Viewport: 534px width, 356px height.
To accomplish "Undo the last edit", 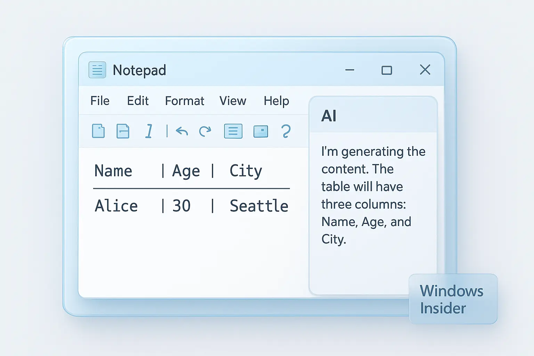I will click(x=181, y=131).
